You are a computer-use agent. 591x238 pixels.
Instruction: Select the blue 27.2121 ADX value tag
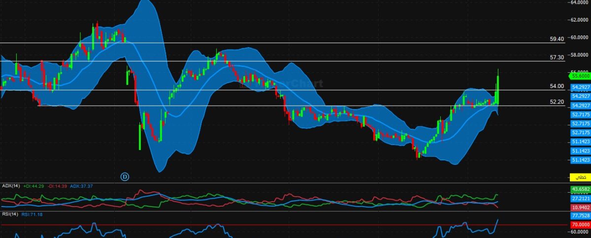point(580,199)
